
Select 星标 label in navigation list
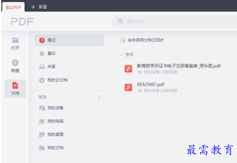click(x=52, y=54)
